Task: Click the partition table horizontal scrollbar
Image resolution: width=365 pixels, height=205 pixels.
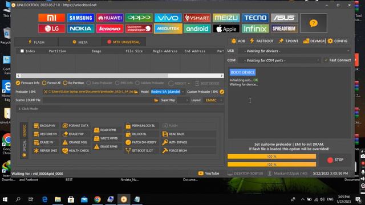Action: (94, 76)
